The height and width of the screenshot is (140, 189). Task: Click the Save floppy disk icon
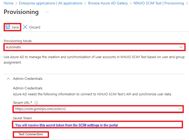coord(8,27)
